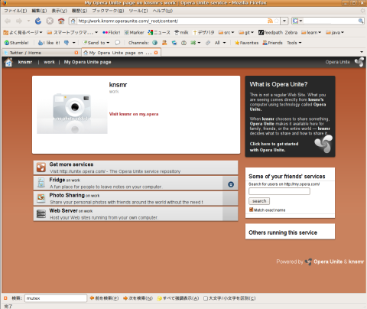Open the 表示(V) menu

click(x=59, y=11)
